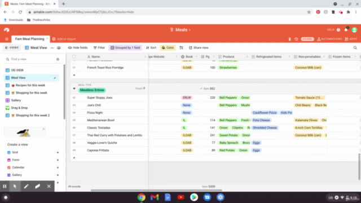Click the search magnifier icon in toolbar

[x=355, y=47]
